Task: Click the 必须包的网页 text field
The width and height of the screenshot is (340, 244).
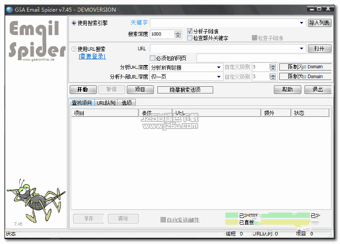Action: 264,58
